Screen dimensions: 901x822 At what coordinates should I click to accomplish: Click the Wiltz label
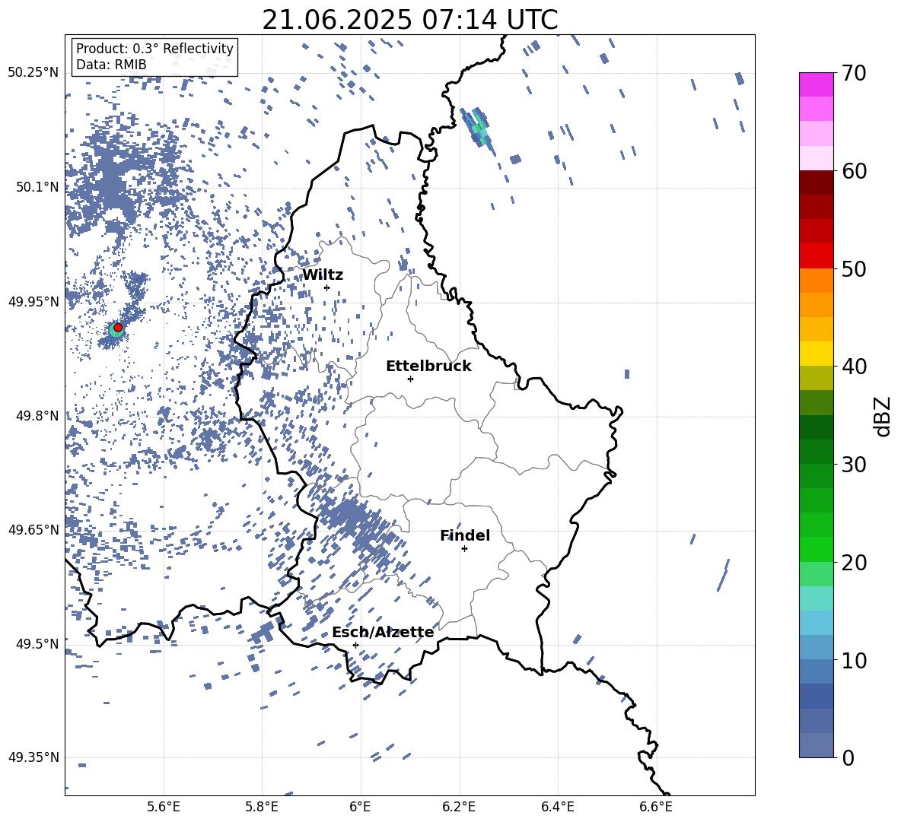pos(323,275)
